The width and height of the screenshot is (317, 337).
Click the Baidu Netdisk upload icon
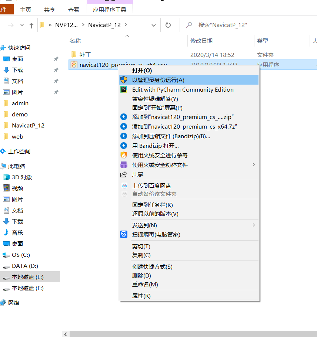[x=124, y=186]
